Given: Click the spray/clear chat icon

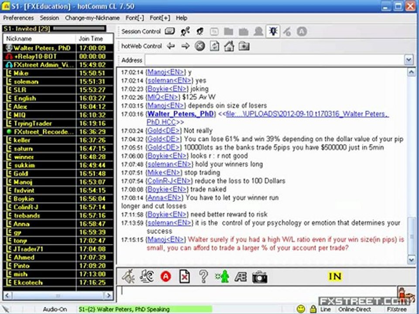Looking at the screenshot, I should click(128, 276).
